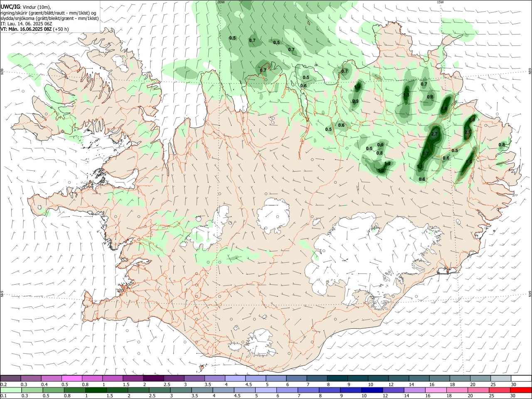
Task: Click the 'rigning/skúrir' legend description line
Action: click(48, 13)
